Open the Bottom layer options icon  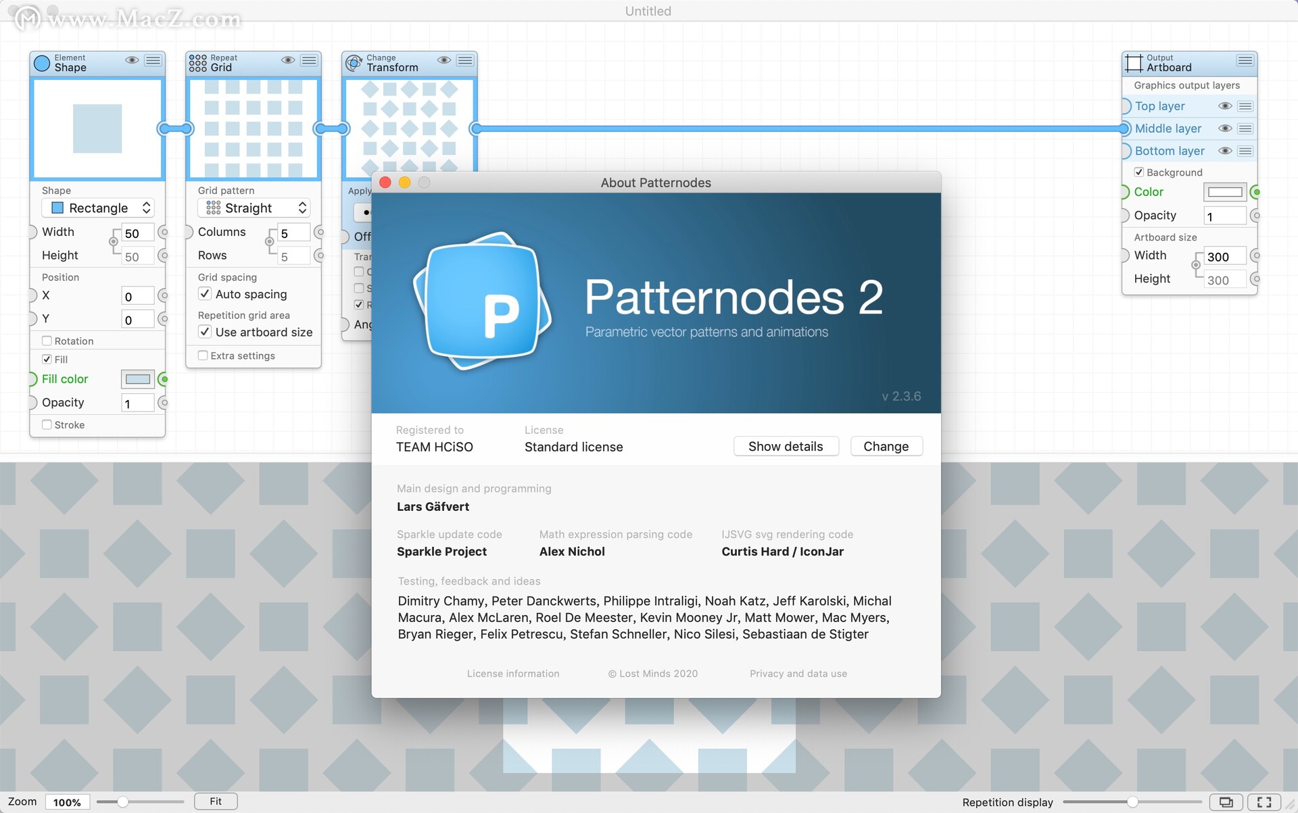(x=1245, y=151)
